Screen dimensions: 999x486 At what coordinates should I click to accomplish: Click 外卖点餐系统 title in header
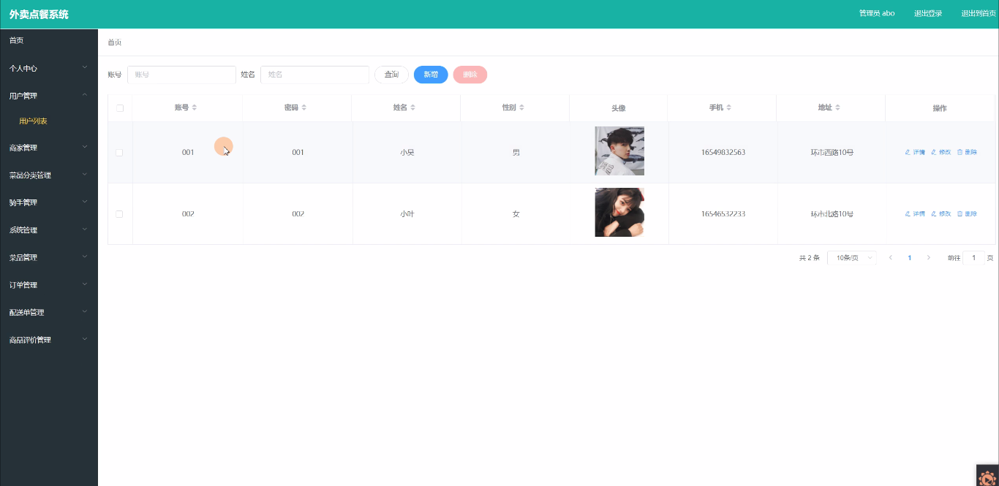click(x=39, y=14)
